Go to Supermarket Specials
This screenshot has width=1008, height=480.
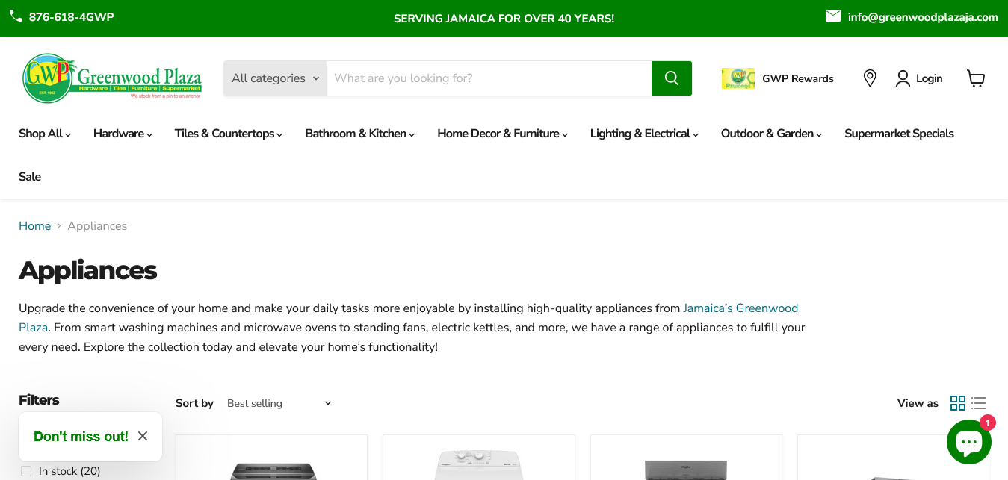(899, 134)
